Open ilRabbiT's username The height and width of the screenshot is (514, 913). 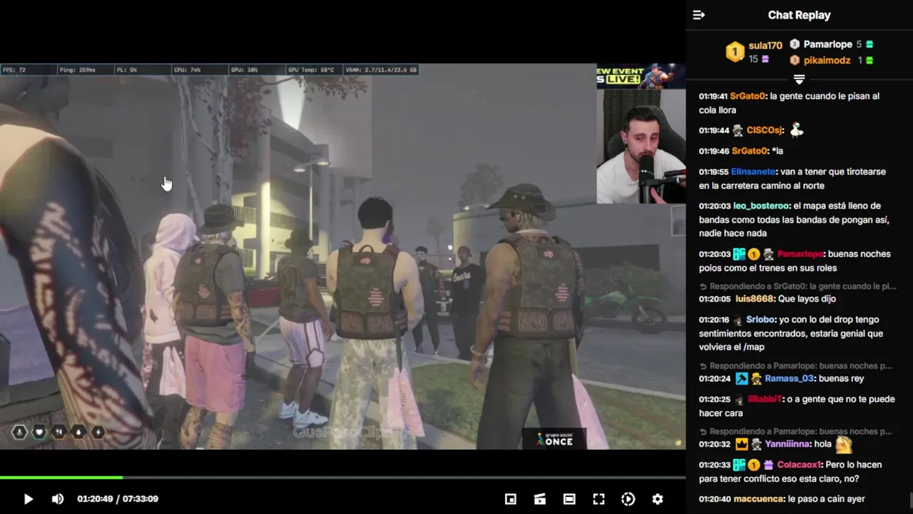[x=765, y=400]
